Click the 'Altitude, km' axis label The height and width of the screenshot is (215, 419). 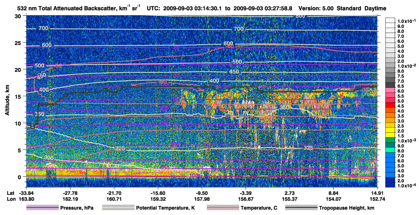(x=6, y=101)
